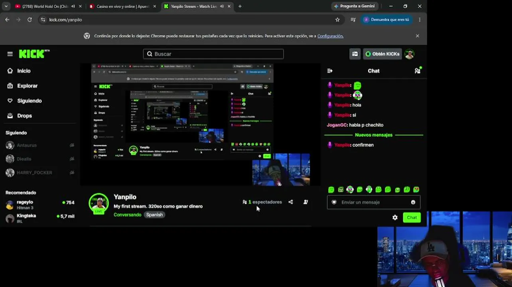Screen dimensions: 512x287
Task: Open Chrome three-dot menu
Action: pyautogui.click(x=419, y=20)
